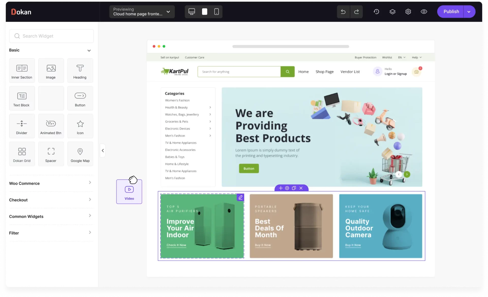Click the Basic section label
This screenshot has width=488, height=297.
14,50
